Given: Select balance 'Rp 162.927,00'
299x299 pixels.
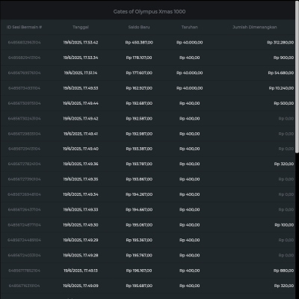Looking at the screenshot, I should (139, 88).
